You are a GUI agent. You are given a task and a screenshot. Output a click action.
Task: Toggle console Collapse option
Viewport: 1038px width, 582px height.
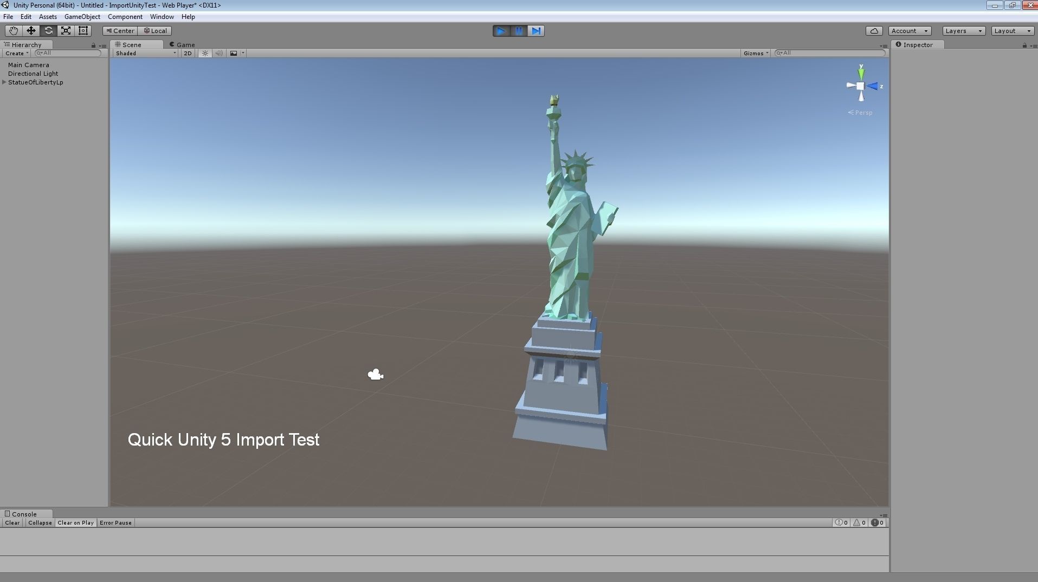tap(40, 523)
